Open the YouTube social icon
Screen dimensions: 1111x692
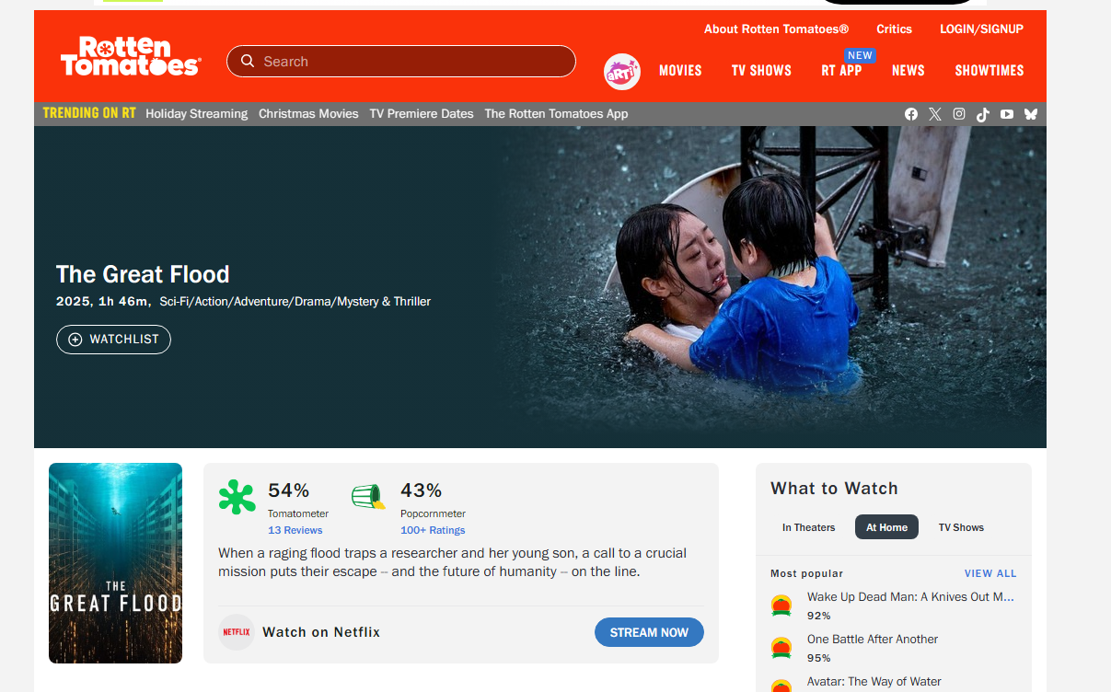pos(1007,114)
